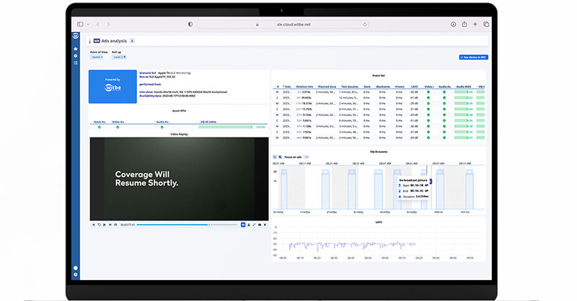Show the Safari tab overview
This screenshot has width=577, height=301.
click(486, 24)
